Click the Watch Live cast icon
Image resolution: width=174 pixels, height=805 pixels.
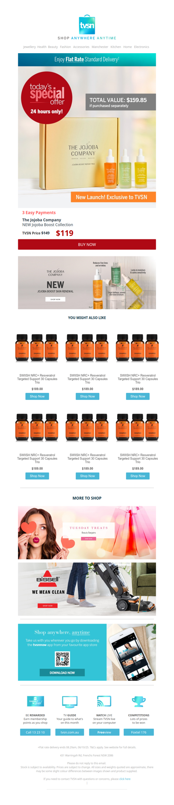click(x=104, y=701)
